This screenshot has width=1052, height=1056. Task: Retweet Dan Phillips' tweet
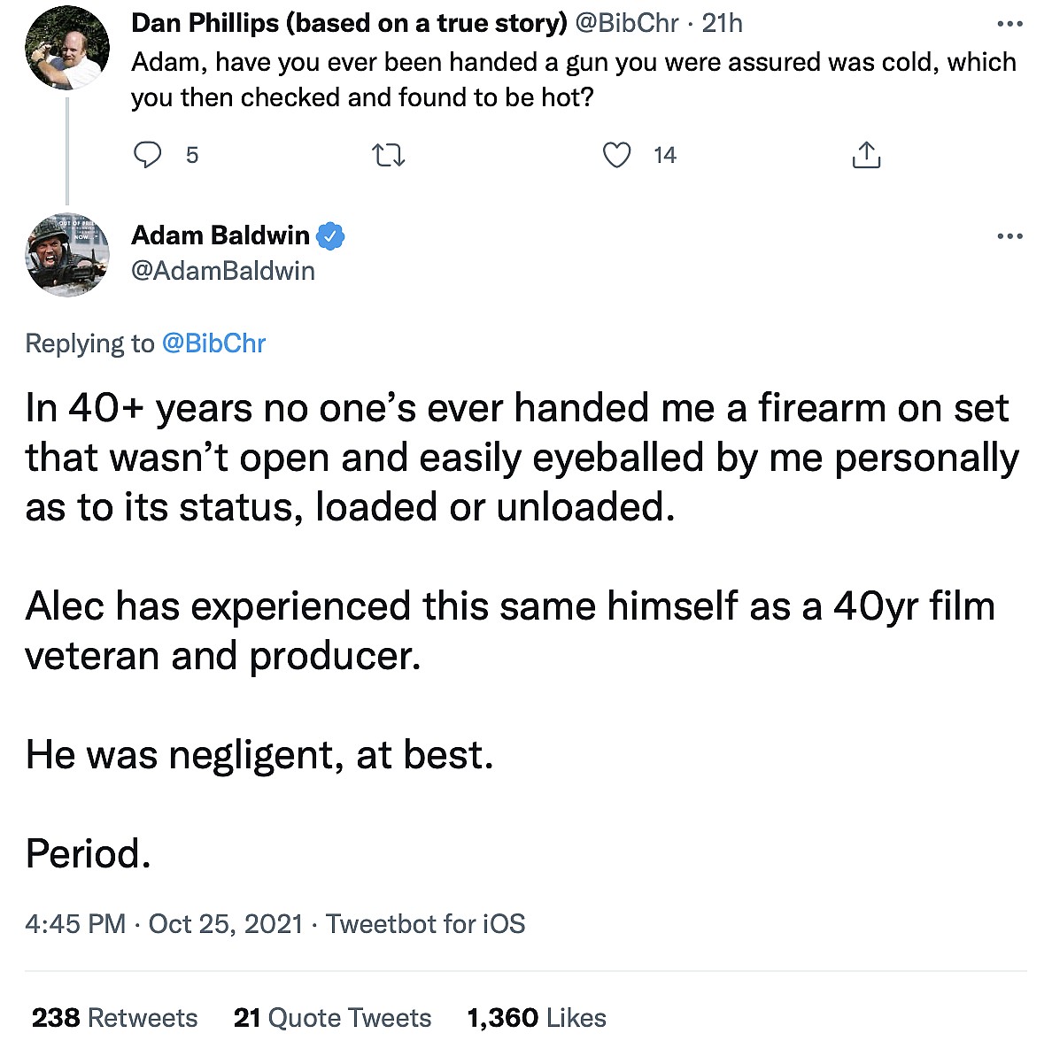388,156
